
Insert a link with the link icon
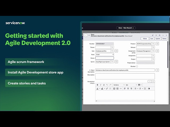[x=107, y=89]
